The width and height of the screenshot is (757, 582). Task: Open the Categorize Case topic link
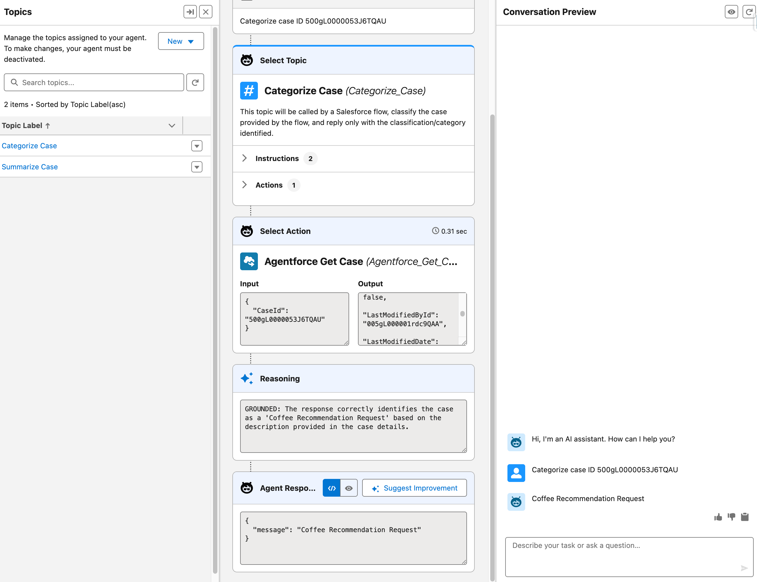29,146
